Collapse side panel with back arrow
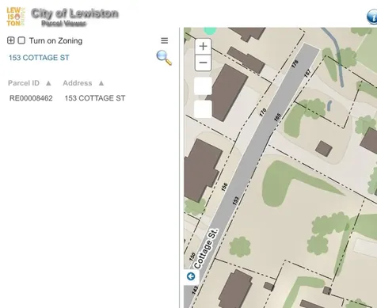The height and width of the screenshot is (308, 377). pyautogui.click(x=191, y=276)
